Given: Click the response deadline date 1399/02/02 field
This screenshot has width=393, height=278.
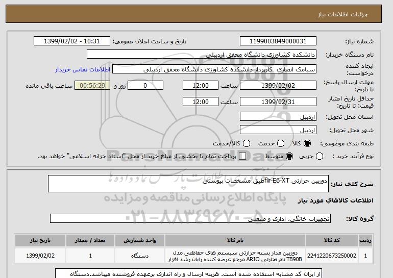Looking at the screenshot, I should coord(278,85).
